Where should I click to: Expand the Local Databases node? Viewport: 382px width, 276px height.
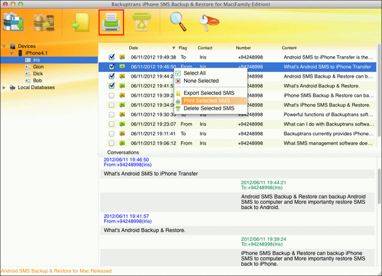[x=4, y=87]
